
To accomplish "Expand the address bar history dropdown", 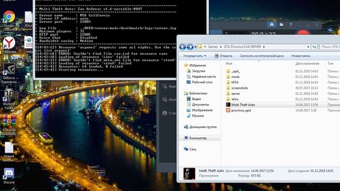I will (x=308, y=47).
